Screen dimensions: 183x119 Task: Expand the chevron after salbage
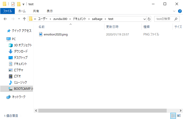coord(105,19)
